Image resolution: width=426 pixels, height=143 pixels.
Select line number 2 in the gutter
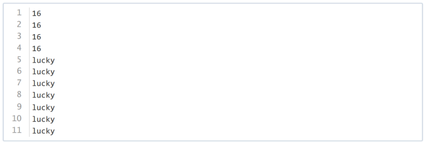coord(19,25)
